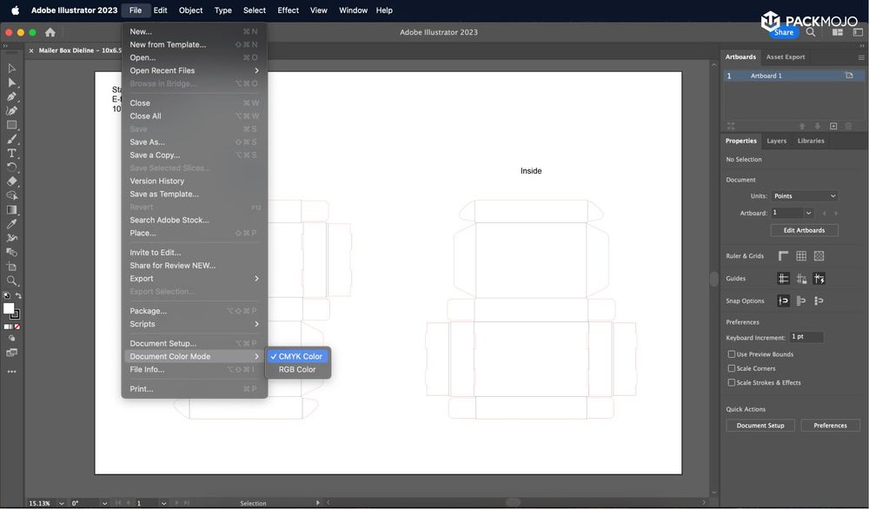Viewport: 869px width, 509px height.
Task: Open Document Setup from Quick Actions
Action: point(760,425)
